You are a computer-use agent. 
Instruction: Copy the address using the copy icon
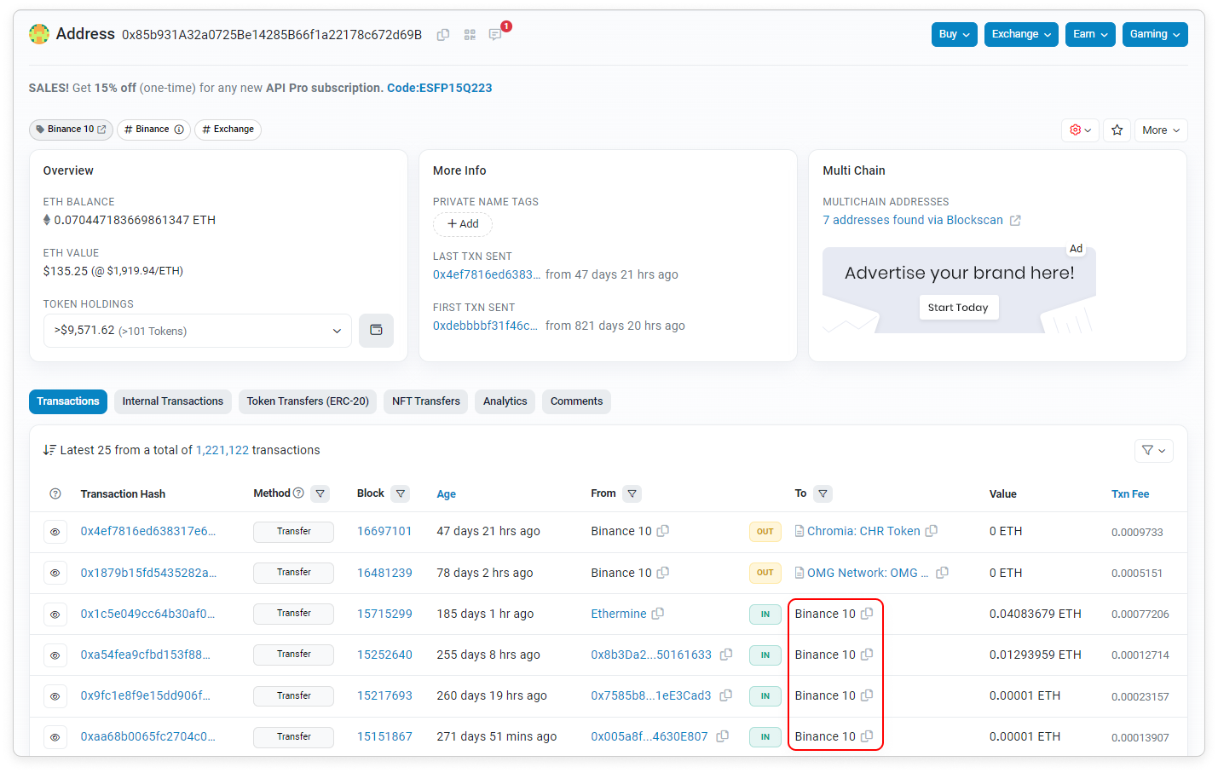443,35
